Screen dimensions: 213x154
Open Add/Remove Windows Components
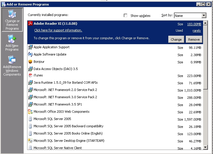pyautogui.click(x=12, y=66)
